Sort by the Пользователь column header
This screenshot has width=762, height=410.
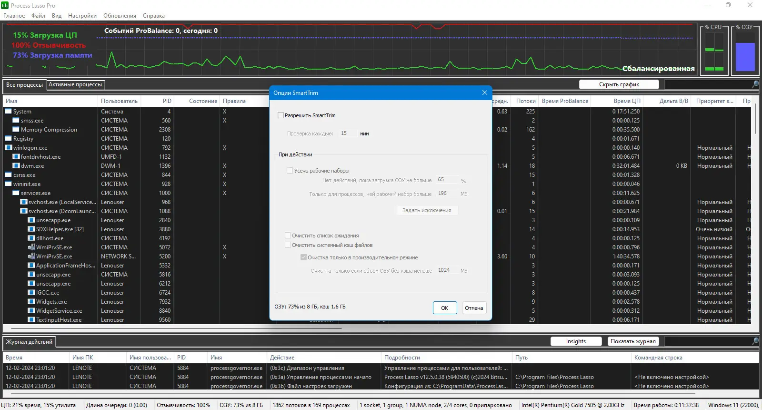point(119,101)
